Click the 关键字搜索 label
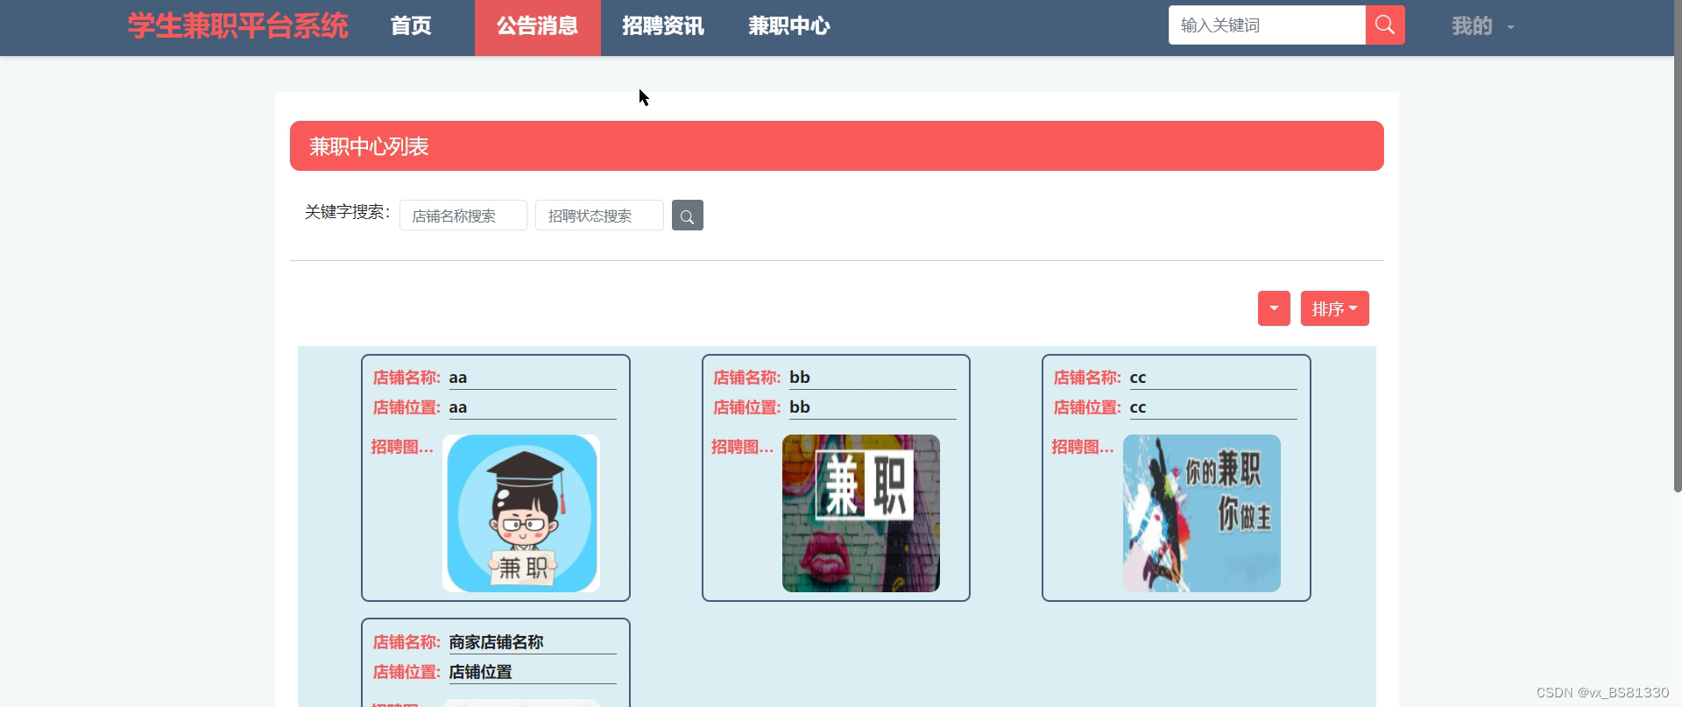The width and height of the screenshot is (1682, 707). point(347,212)
